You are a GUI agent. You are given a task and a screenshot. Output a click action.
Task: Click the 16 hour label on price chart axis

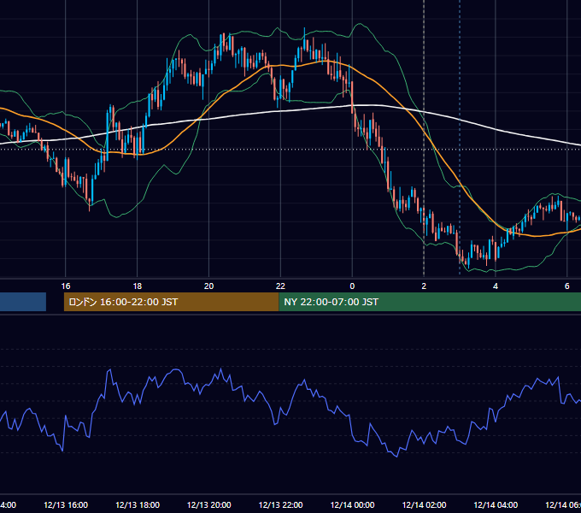[x=66, y=286]
